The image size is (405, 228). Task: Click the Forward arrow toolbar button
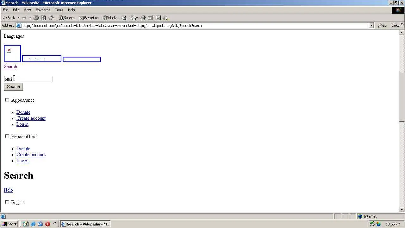[24, 18]
